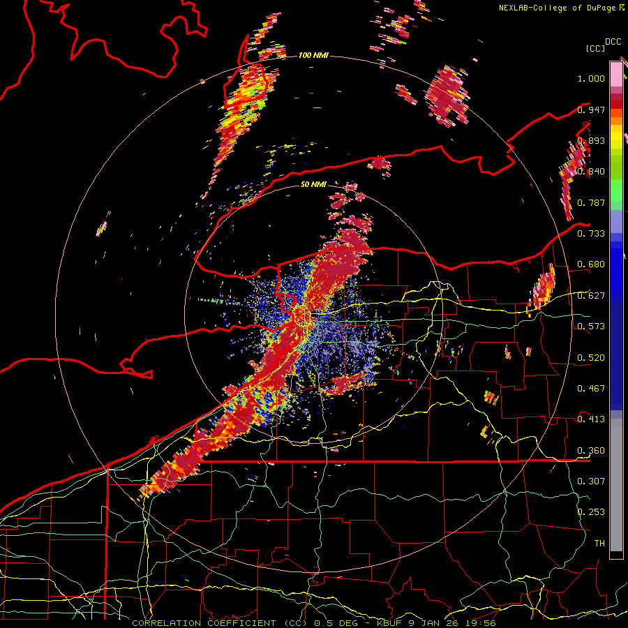Click the 0.787 legend value
The height and width of the screenshot is (628, 628).
click(x=591, y=202)
